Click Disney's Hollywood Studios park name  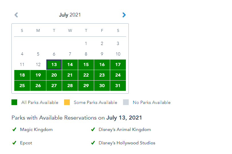[x=127, y=143]
